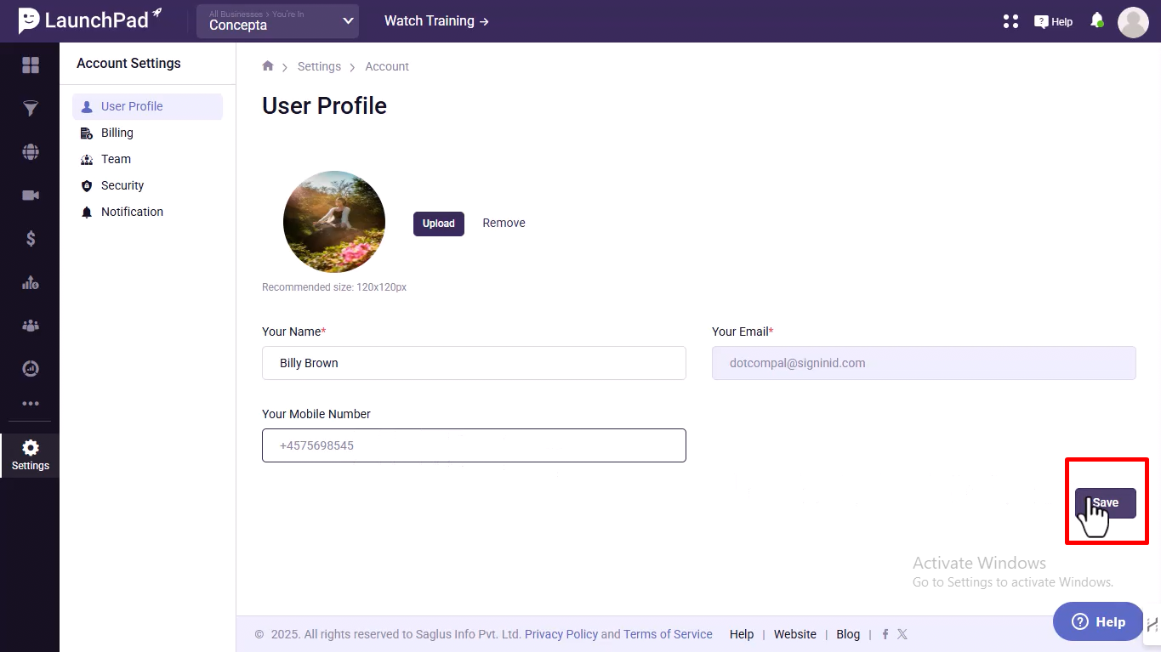Image resolution: width=1161 pixels, height=652 pixels.
Task: Open the funnel icon in the left sidebar
Action: [31, 109]
